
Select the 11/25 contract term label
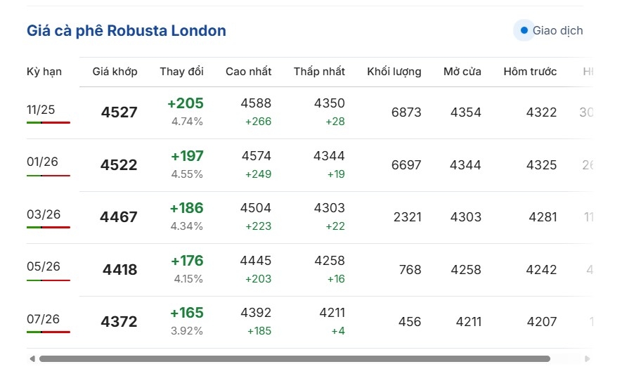click(x=41, y=110)
